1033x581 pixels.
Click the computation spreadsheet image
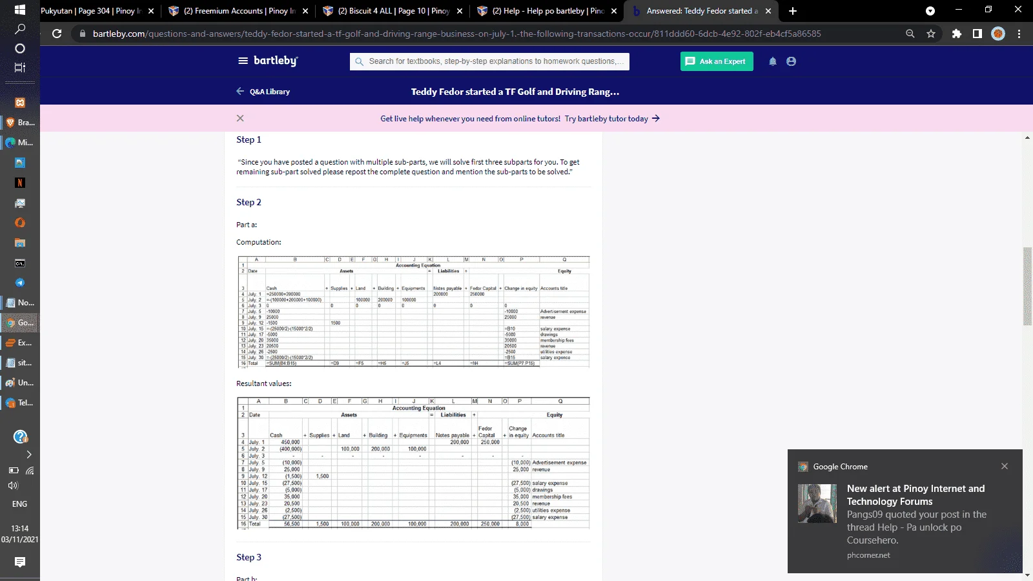[x=414, y=312]
